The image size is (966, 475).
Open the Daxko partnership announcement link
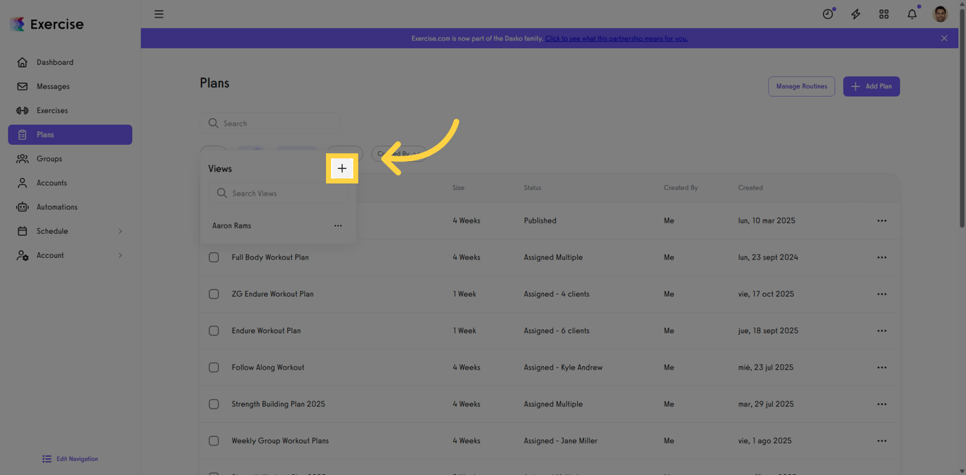click(x=616, y=38)
